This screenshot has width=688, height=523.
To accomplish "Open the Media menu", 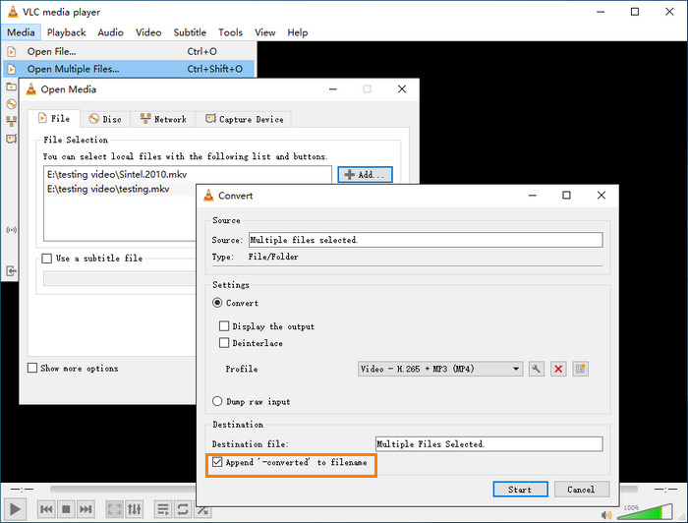I will click(21, 32).
